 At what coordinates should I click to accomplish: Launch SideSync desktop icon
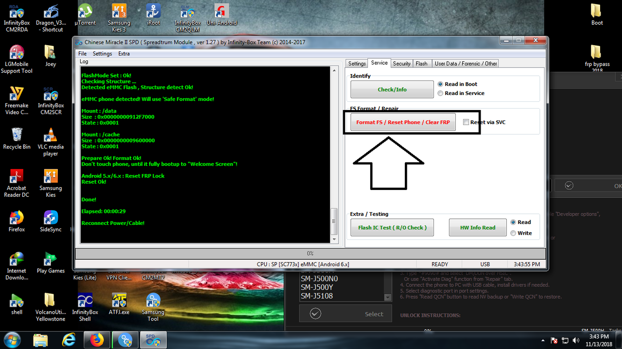(x=51, y=221)
